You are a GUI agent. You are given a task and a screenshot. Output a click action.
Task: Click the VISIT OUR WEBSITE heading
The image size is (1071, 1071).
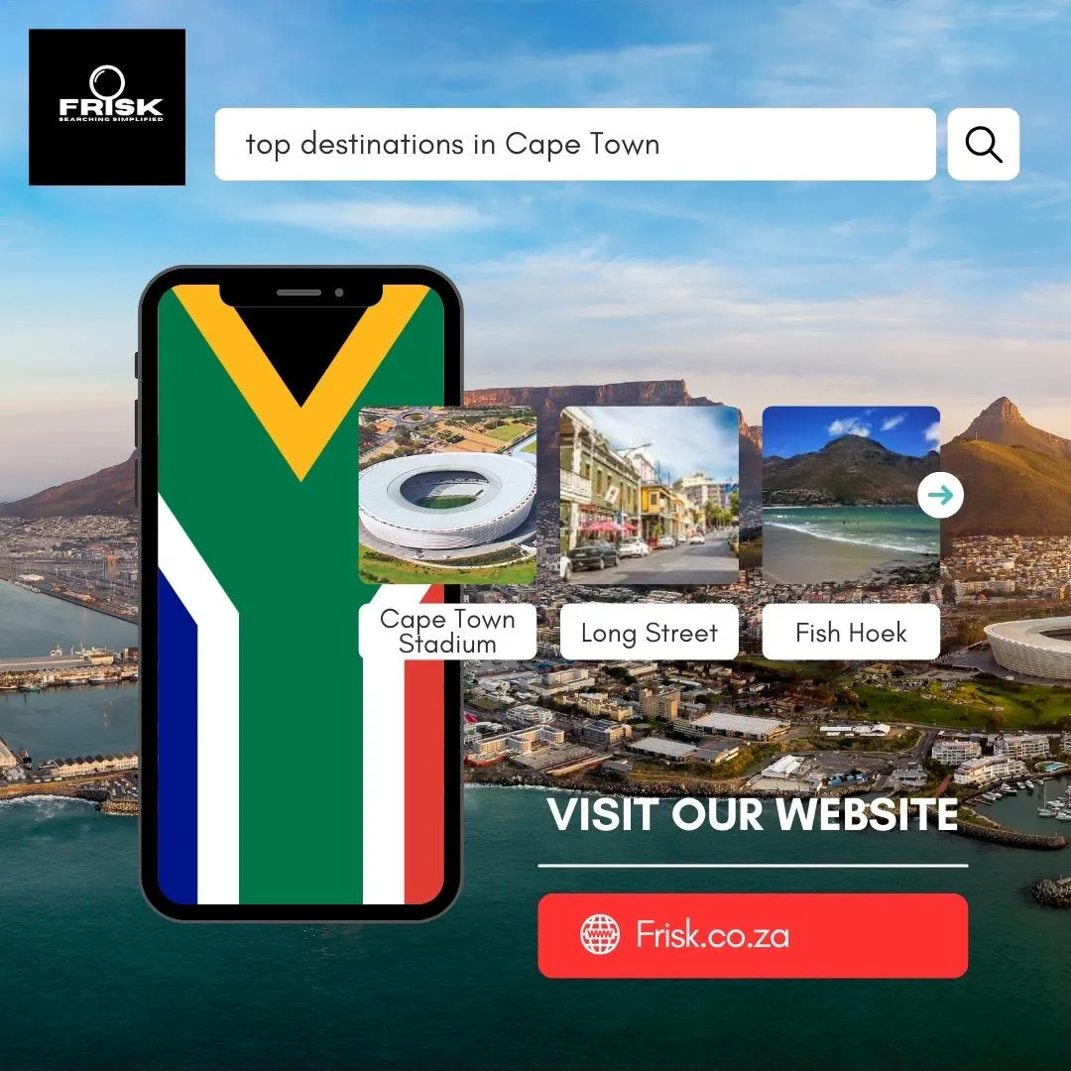point(752,814)
